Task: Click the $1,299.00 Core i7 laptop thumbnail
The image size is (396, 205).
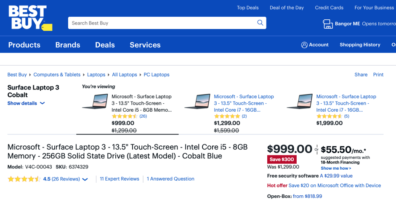Action: tap(197, 102)
